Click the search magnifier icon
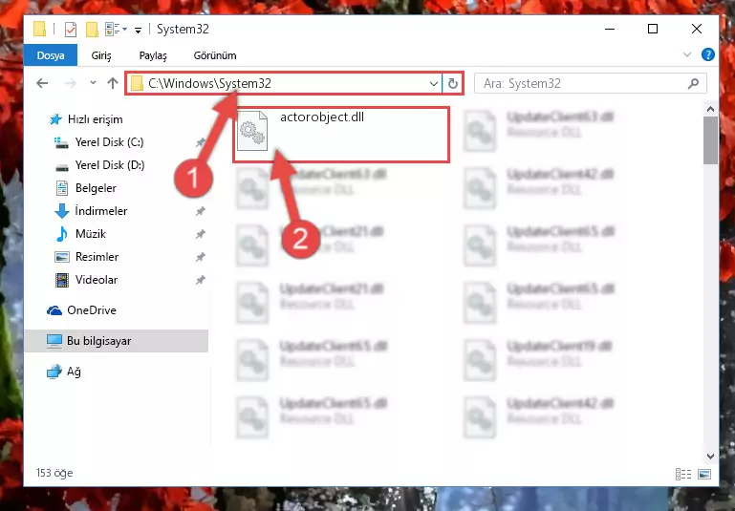 pyautogui.click(x=693, y=84)
